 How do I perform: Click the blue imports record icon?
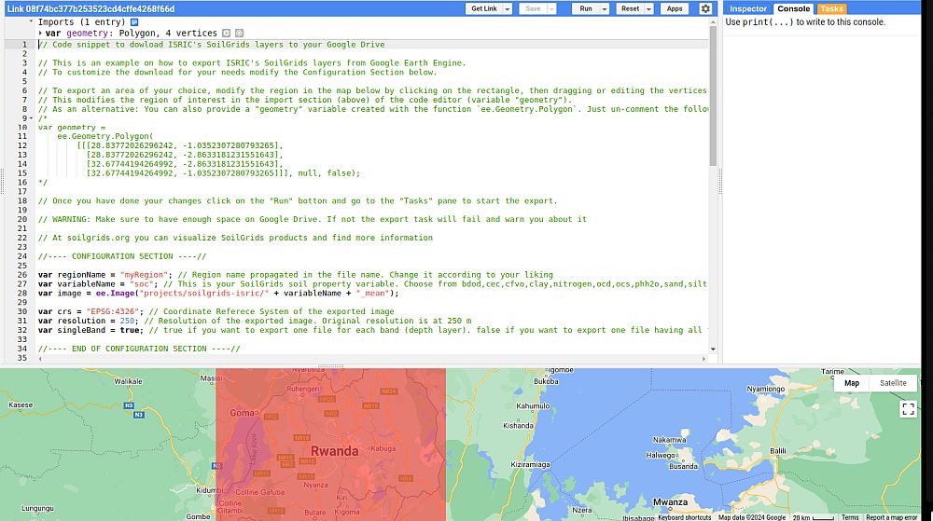pyautogui.click(x=134, y=21)
